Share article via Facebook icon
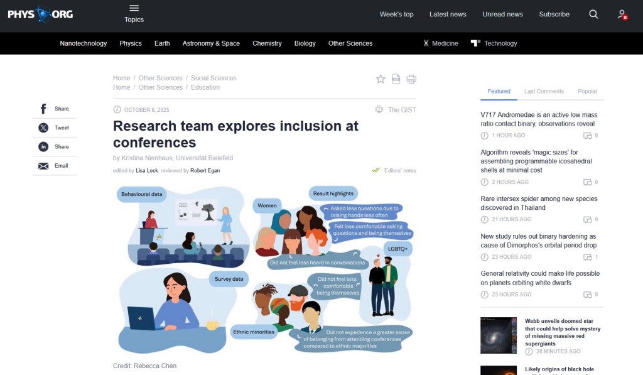The width and height of the screenshot is (643, 375). 43,109
